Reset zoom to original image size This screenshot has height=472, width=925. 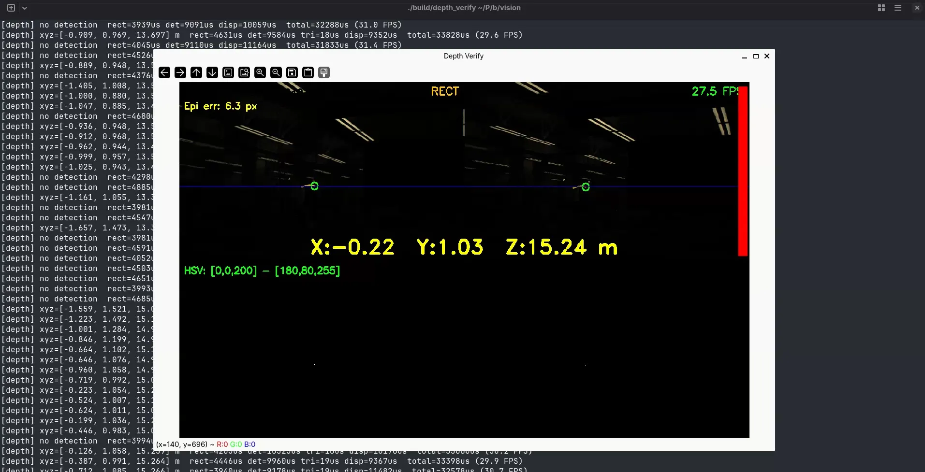pyautogui.click(x=228, y=72)
